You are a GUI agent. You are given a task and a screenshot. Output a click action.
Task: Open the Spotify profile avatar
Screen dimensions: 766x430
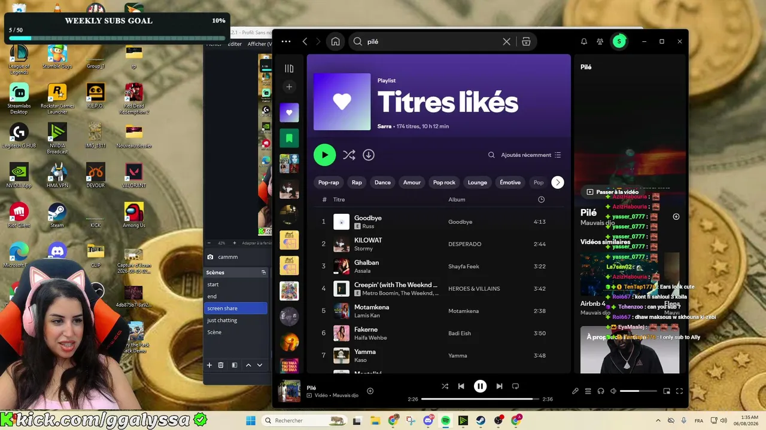[x=619, y=41]
